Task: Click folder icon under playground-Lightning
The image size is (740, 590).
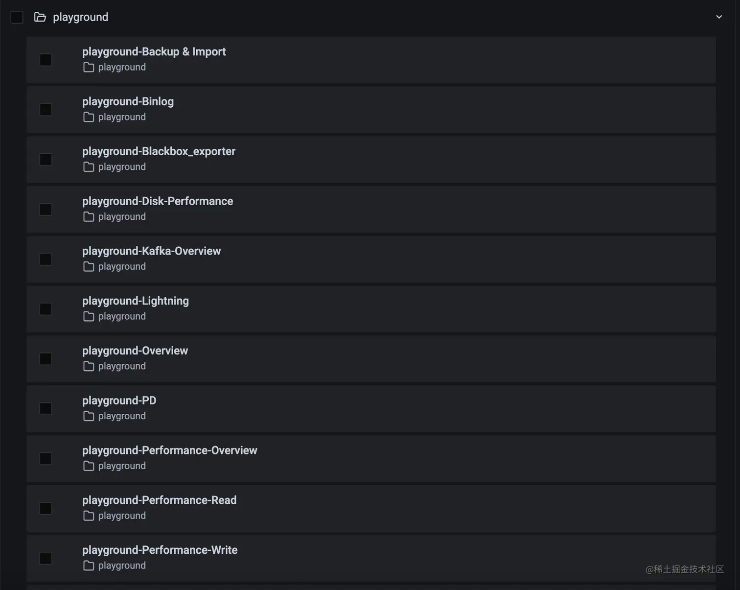Action: point(89,317)
